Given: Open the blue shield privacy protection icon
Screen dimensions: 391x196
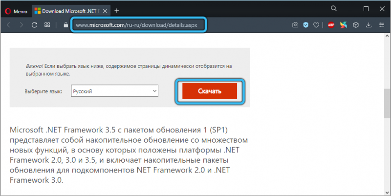Looking at the screenshot, I should pyautogui.click(x=306, y=25).
